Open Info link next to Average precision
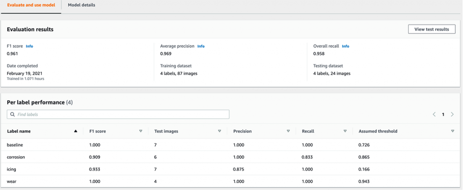 pos(201,46)
